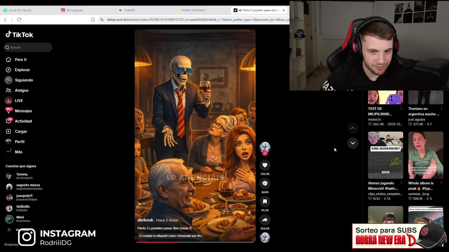This screenshot has height=252, width=449.
Task: Open options for TEST DE MILIPILI video
Action: [x=401, y=108]
